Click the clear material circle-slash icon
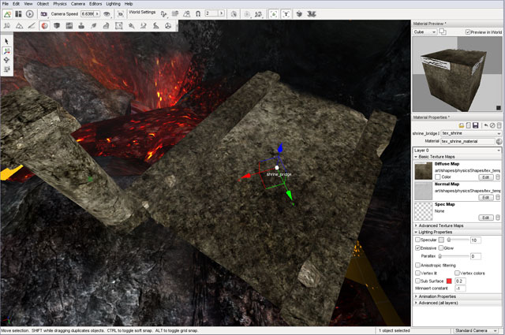505x335 pixels. coord(492,125)
